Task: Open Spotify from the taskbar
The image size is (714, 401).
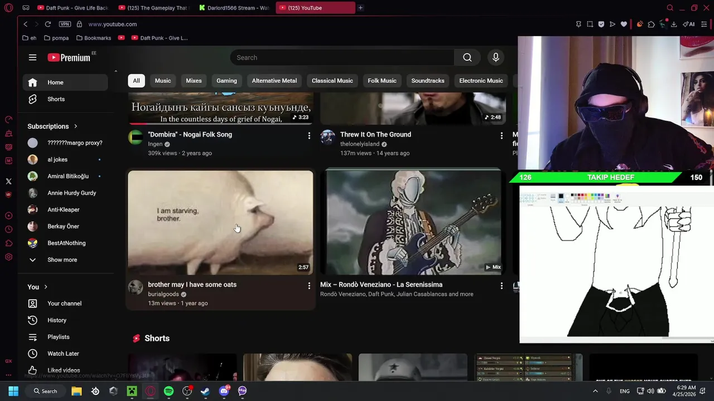Action: click(168, 391)
